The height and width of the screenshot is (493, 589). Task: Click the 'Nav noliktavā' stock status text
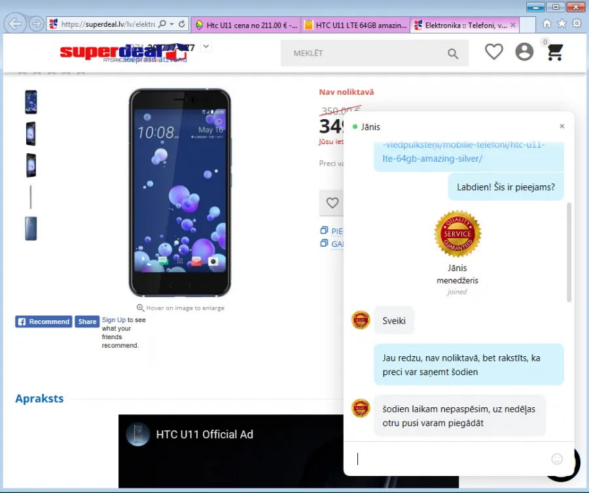pyautogui.click(x=346, y=92)
